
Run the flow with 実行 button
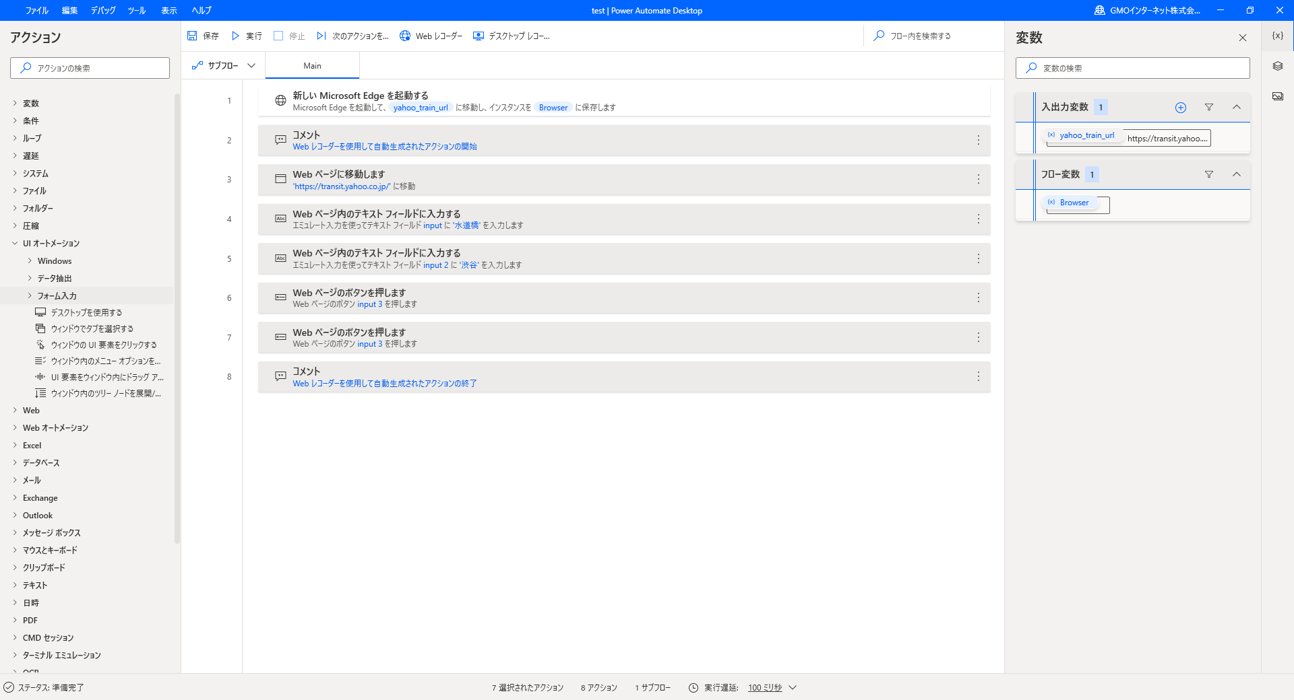(247, 36)
